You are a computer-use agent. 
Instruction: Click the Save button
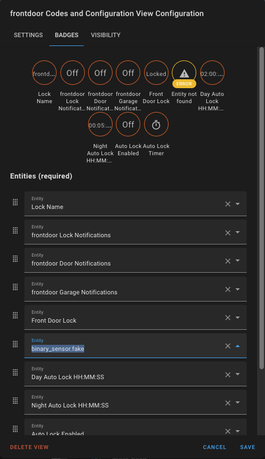point(247,447)
